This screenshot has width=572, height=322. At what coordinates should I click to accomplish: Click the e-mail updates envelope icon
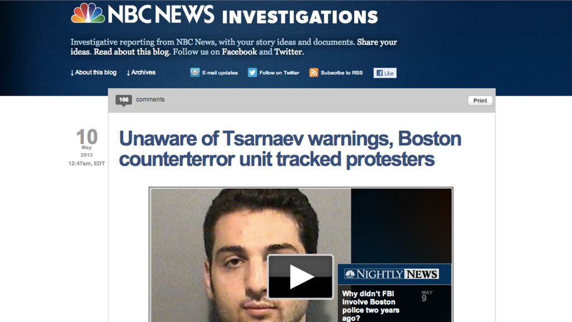[x=195, y=73]
